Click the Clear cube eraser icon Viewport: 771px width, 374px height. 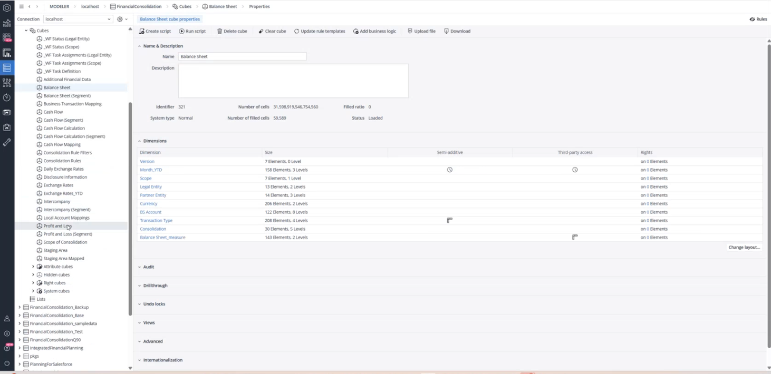261,31
